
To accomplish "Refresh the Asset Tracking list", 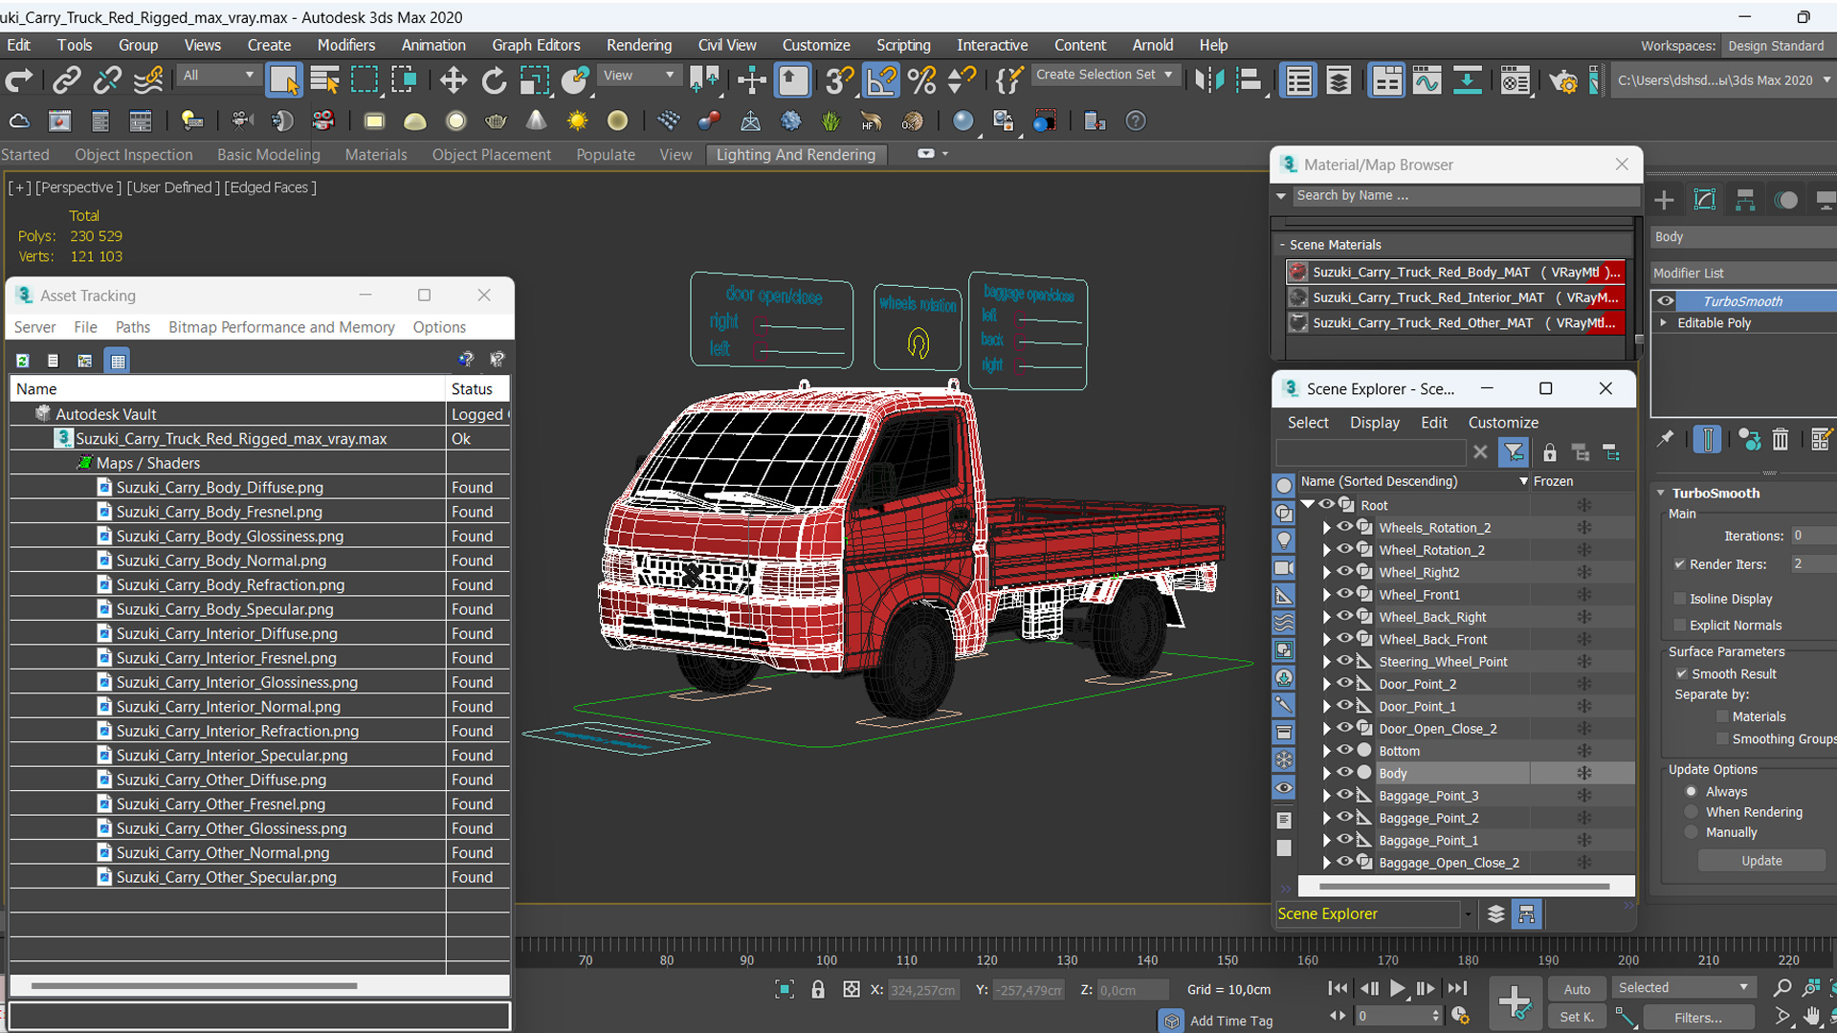I will pyautogui.click(x=23, y=361).
